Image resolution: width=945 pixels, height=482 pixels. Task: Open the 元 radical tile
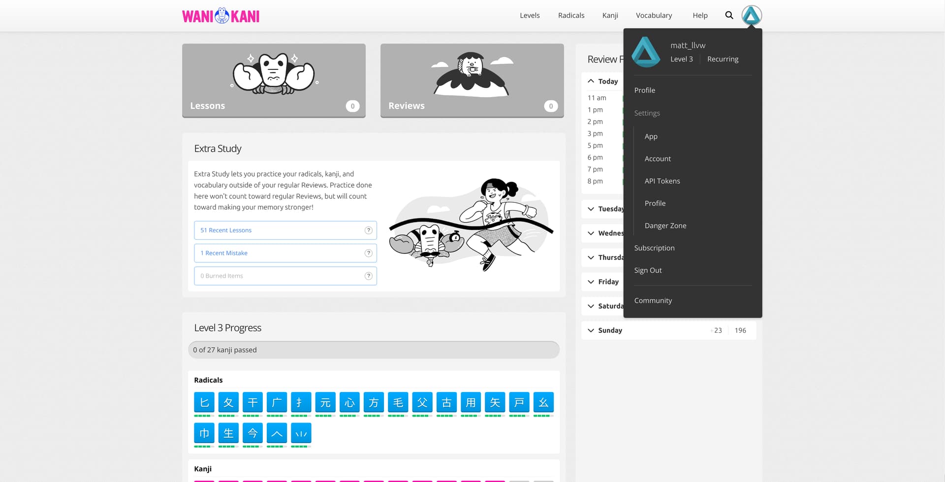point(325,402)
